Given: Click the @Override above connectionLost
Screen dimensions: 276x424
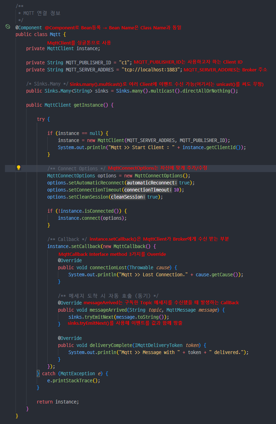Looking at the screenshot, I should pos(70,260).
